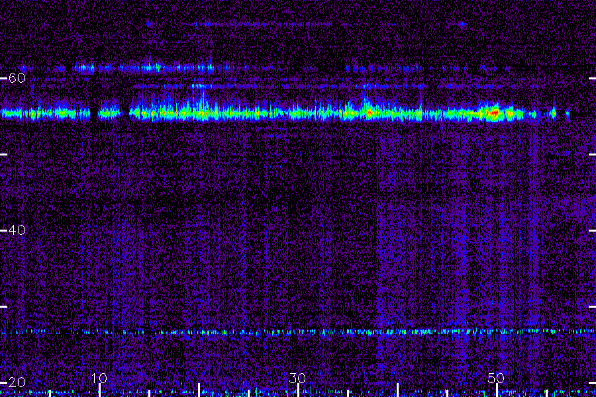Click the "50" horizontal axis label
This screenshot has height=397, width=596.
point(496,378)
